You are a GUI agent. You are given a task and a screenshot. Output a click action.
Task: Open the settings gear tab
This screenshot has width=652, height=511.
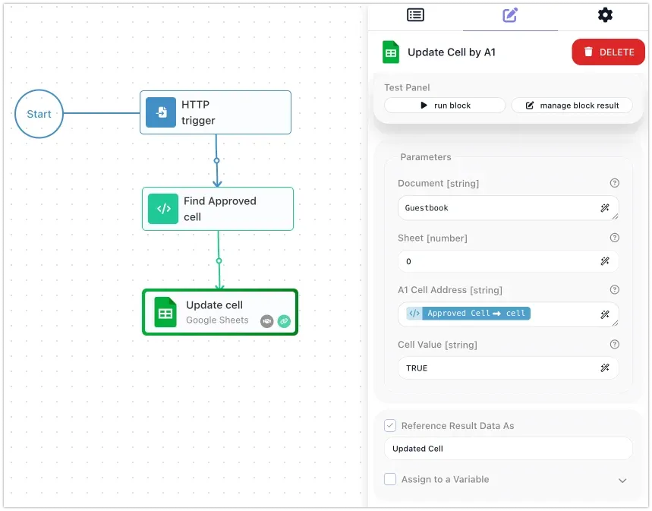[605, 15]
